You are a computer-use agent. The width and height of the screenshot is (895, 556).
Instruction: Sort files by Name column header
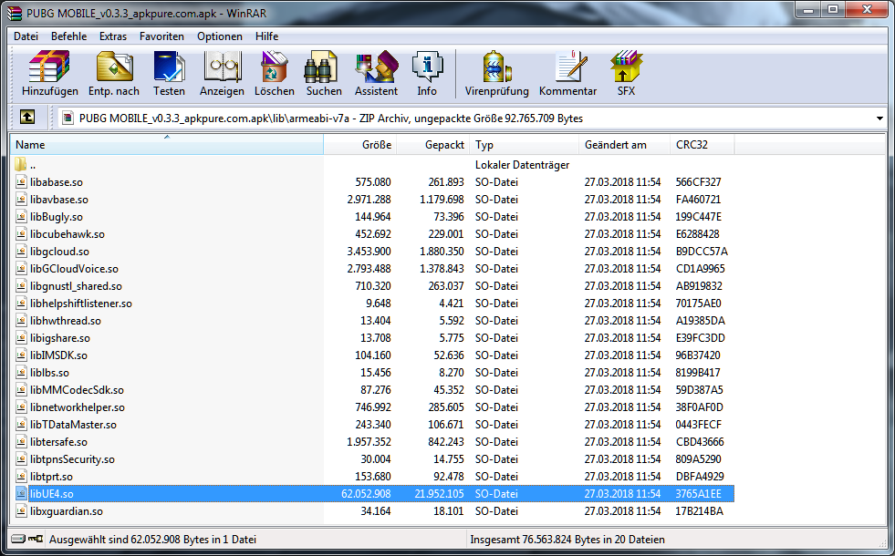click(167, 145)
